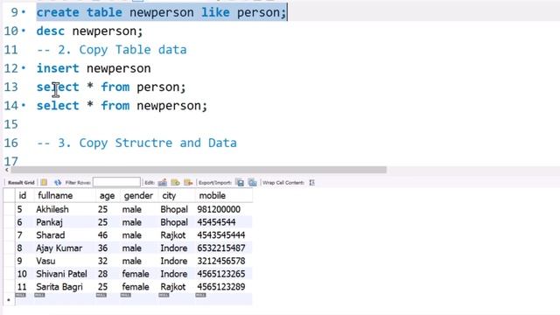
Task: Click the 'desc newperson;' line
Action: (89, 31)
